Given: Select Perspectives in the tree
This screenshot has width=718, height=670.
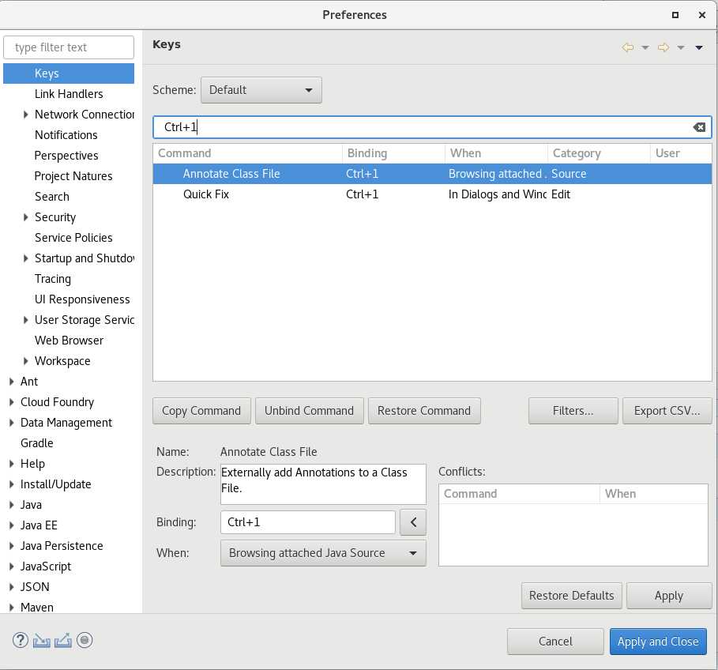Looking at the screenshot, I should coord(66,156).
